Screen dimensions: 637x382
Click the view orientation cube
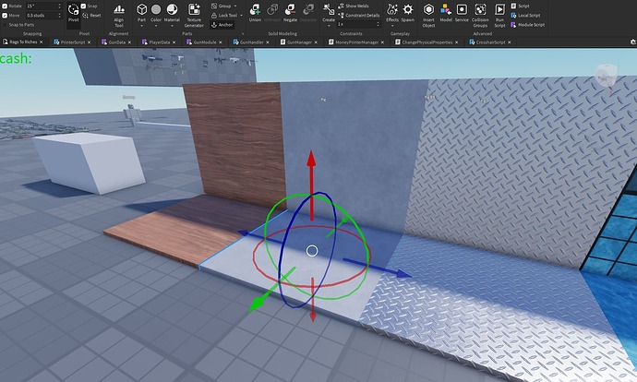pyautogui.click(x=606, y=76)
